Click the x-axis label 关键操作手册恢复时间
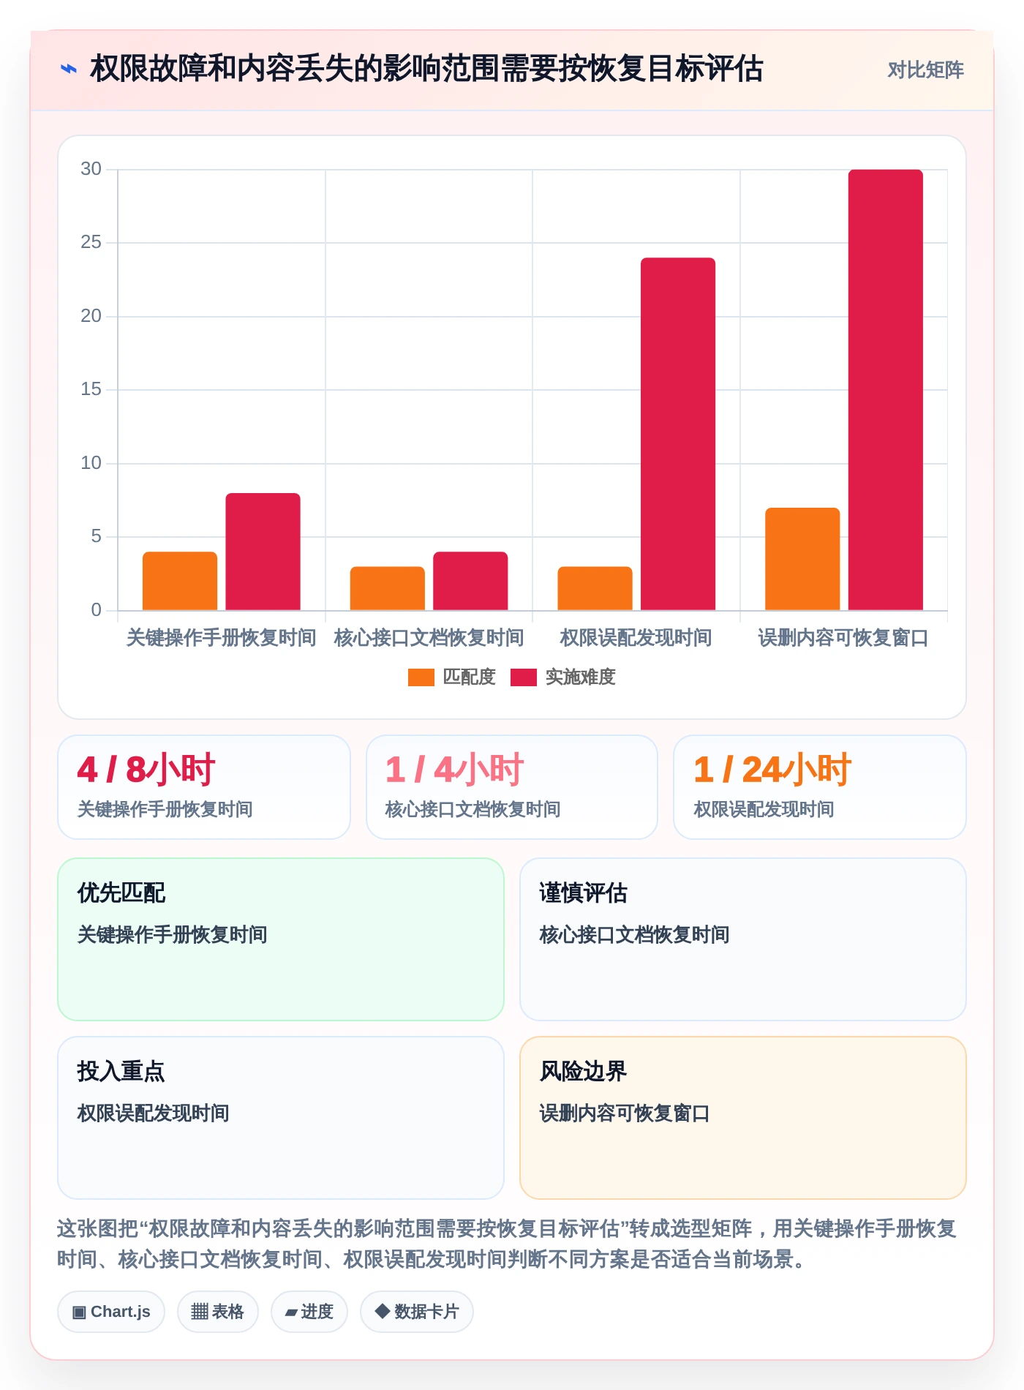Screen dimensions: 1024x1390 click(221, 638)
